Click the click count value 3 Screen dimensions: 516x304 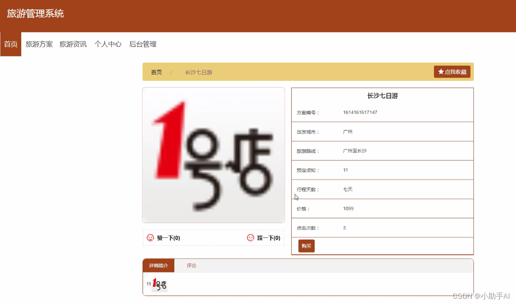344,228
